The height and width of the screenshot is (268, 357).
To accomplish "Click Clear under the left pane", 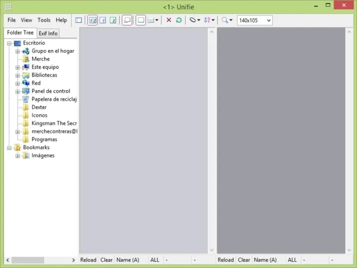I will click(x=106, y=260).
